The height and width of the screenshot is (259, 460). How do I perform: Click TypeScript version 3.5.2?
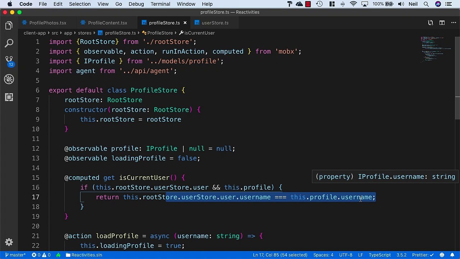click(x=401, y=255)
